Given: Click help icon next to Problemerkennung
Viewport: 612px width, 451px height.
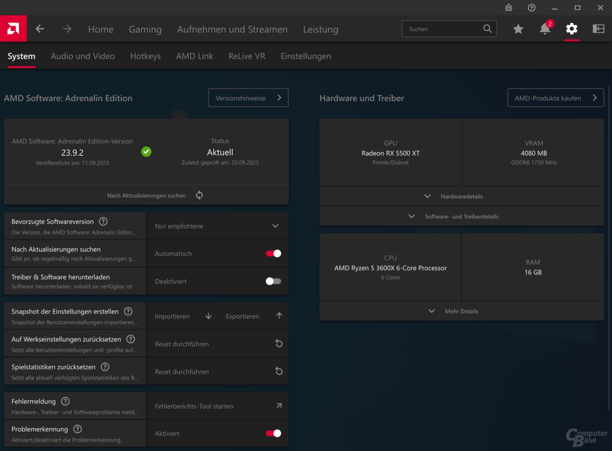Looking at the screenshot, I should [77, 429].
